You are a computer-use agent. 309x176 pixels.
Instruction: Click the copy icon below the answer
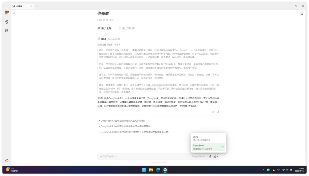coord(218,112)
